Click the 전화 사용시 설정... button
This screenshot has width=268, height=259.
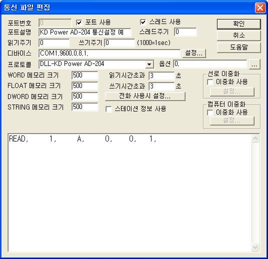click(145, 96)
